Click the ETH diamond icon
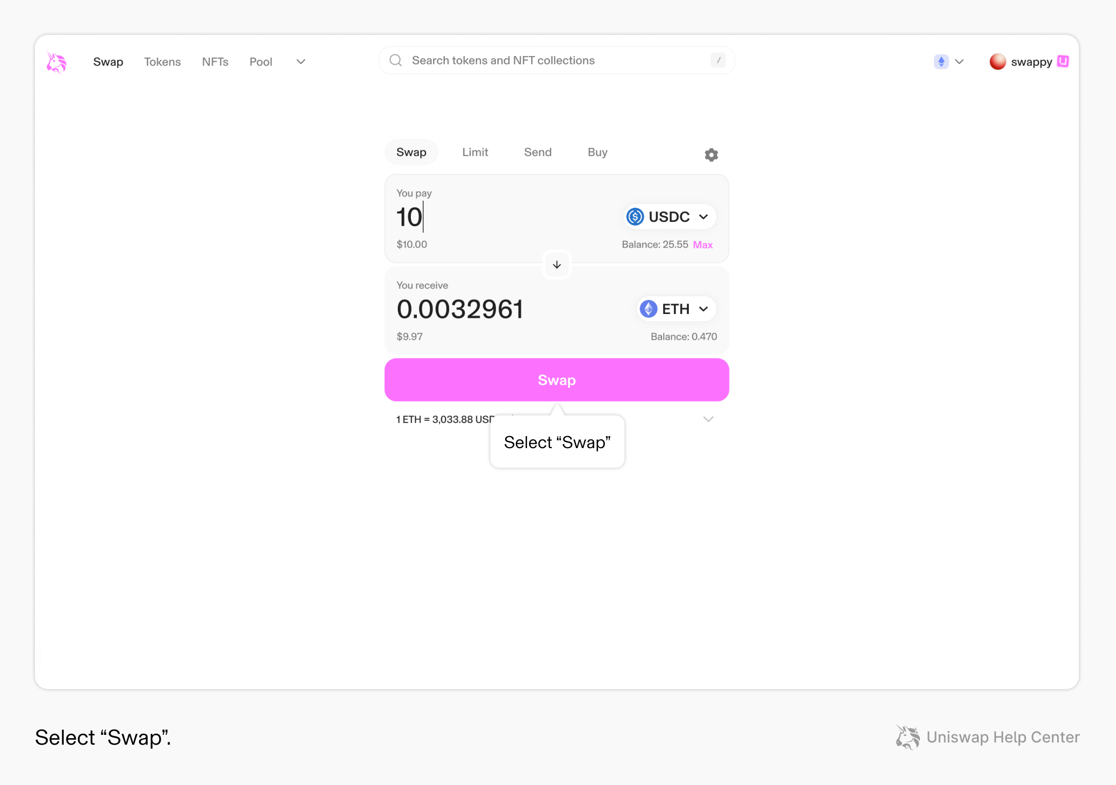This screenshot has height=785, width=1116. tap(648, 309)
